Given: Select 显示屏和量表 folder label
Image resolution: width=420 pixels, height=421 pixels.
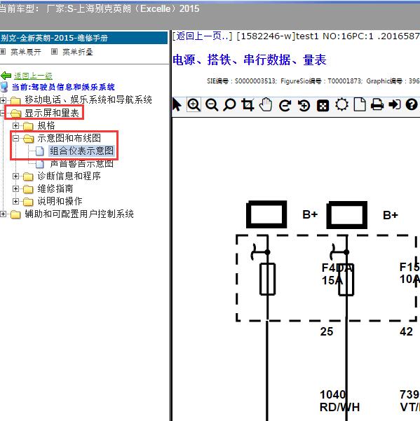Looking at the screenshot, I should pyautogui.click(x=52, y=113).
